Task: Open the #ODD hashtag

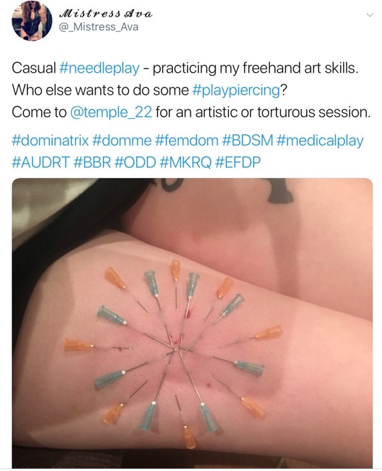Action: [136, 162]
